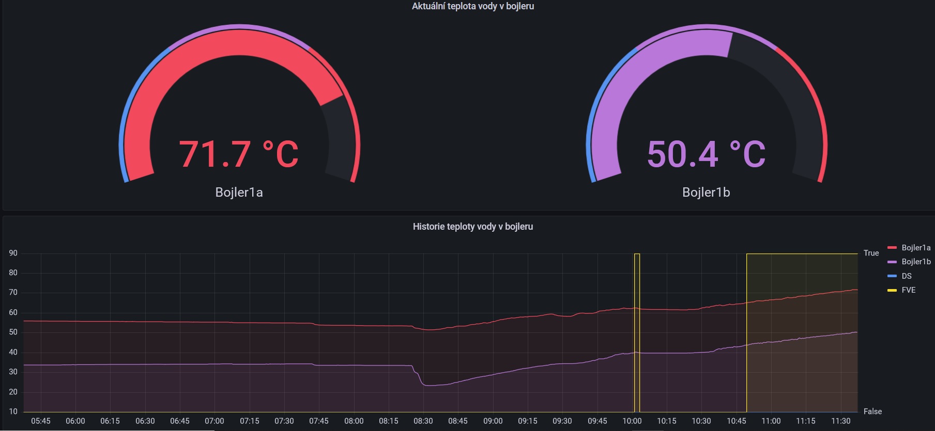
Task: Click the 50.4 °C gauge value
Action: [x=706, y=154]
